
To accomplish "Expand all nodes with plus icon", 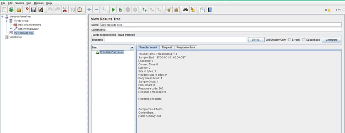I will (x=89, y=10).
